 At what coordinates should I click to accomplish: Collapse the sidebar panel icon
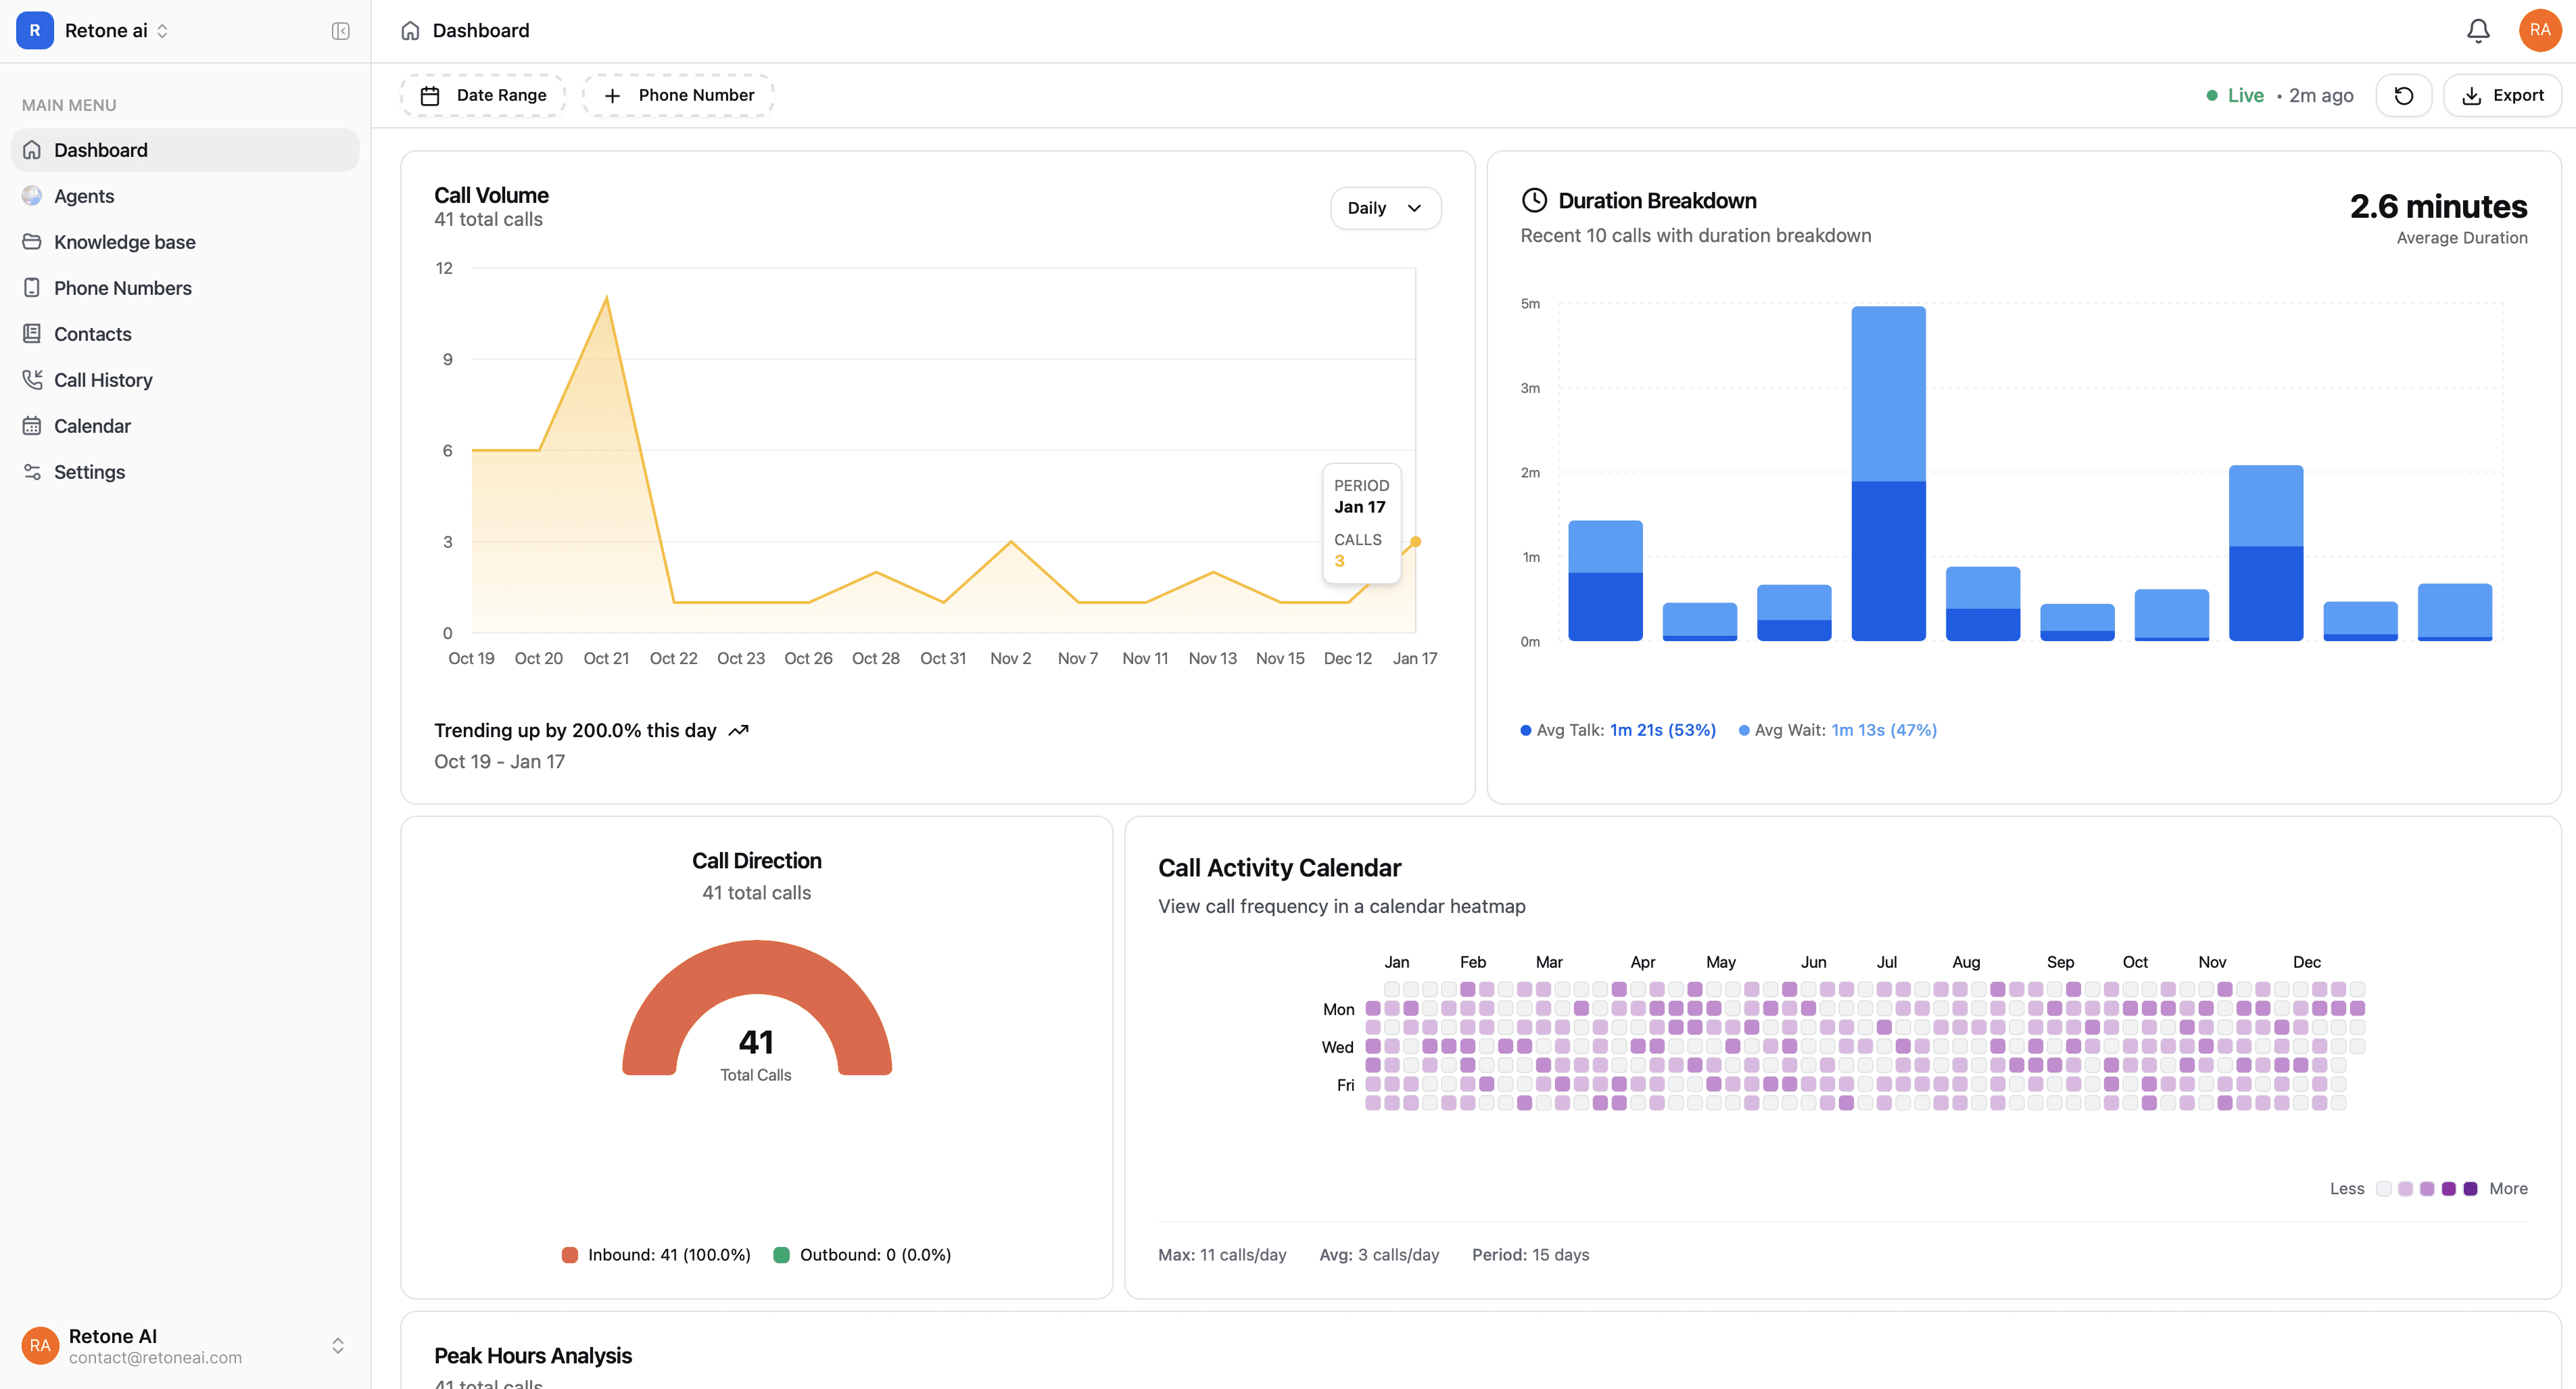[x=340, y=31]
